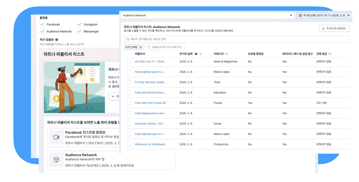Click the 퍼블리셔 column header
The image size is (359, 182).
[x=140, y=54]
